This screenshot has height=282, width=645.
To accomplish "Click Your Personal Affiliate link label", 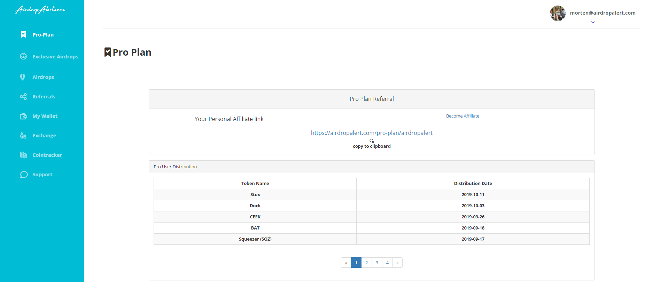I will (229, 119).
